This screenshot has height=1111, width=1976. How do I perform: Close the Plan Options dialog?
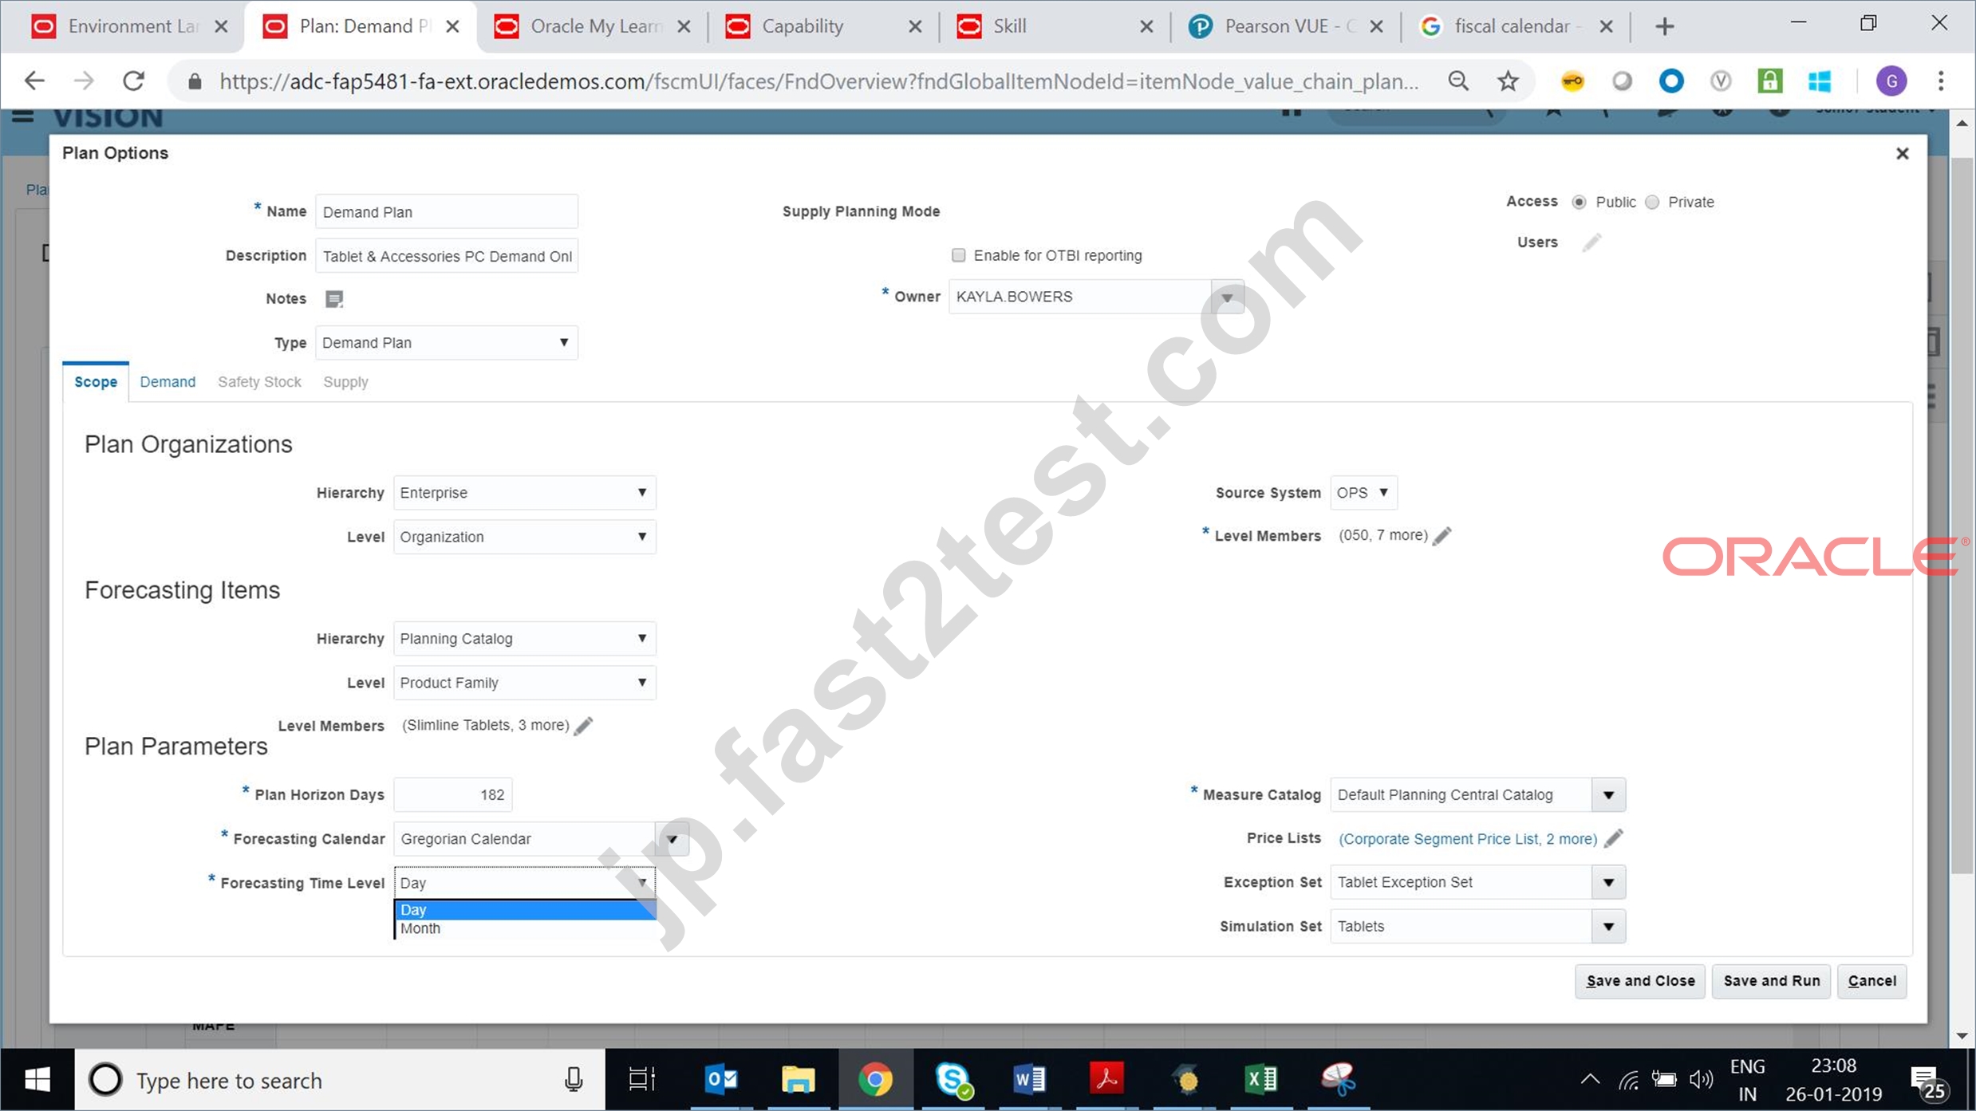click(1903, 153)
